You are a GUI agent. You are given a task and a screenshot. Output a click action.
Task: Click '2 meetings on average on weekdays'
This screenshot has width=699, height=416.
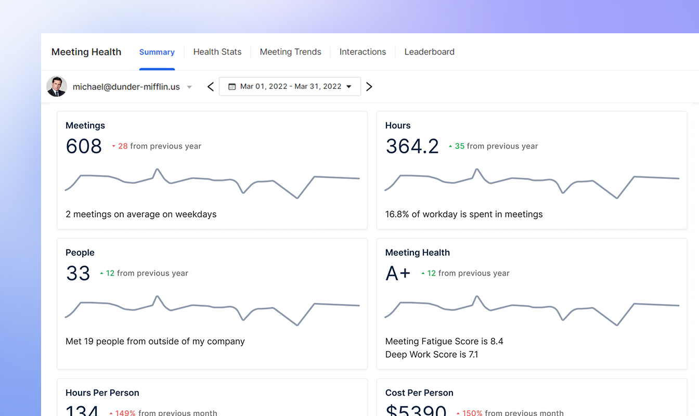pyautogui.click(x=141, y=214)
